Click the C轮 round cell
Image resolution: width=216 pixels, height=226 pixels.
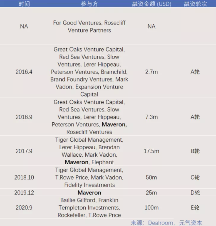[195, 177]
